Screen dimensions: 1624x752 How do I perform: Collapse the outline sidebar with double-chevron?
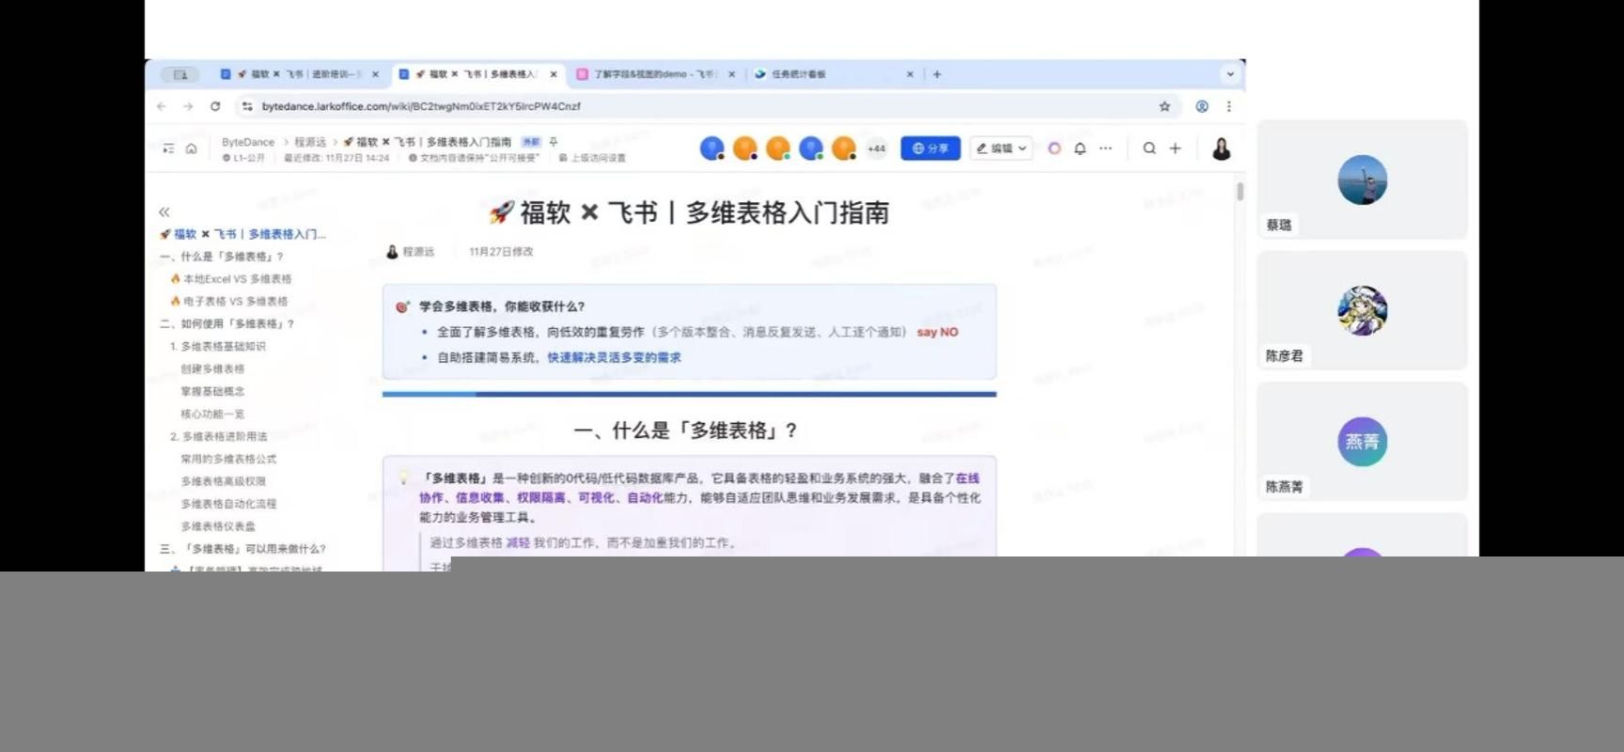[x=164, y=212]
